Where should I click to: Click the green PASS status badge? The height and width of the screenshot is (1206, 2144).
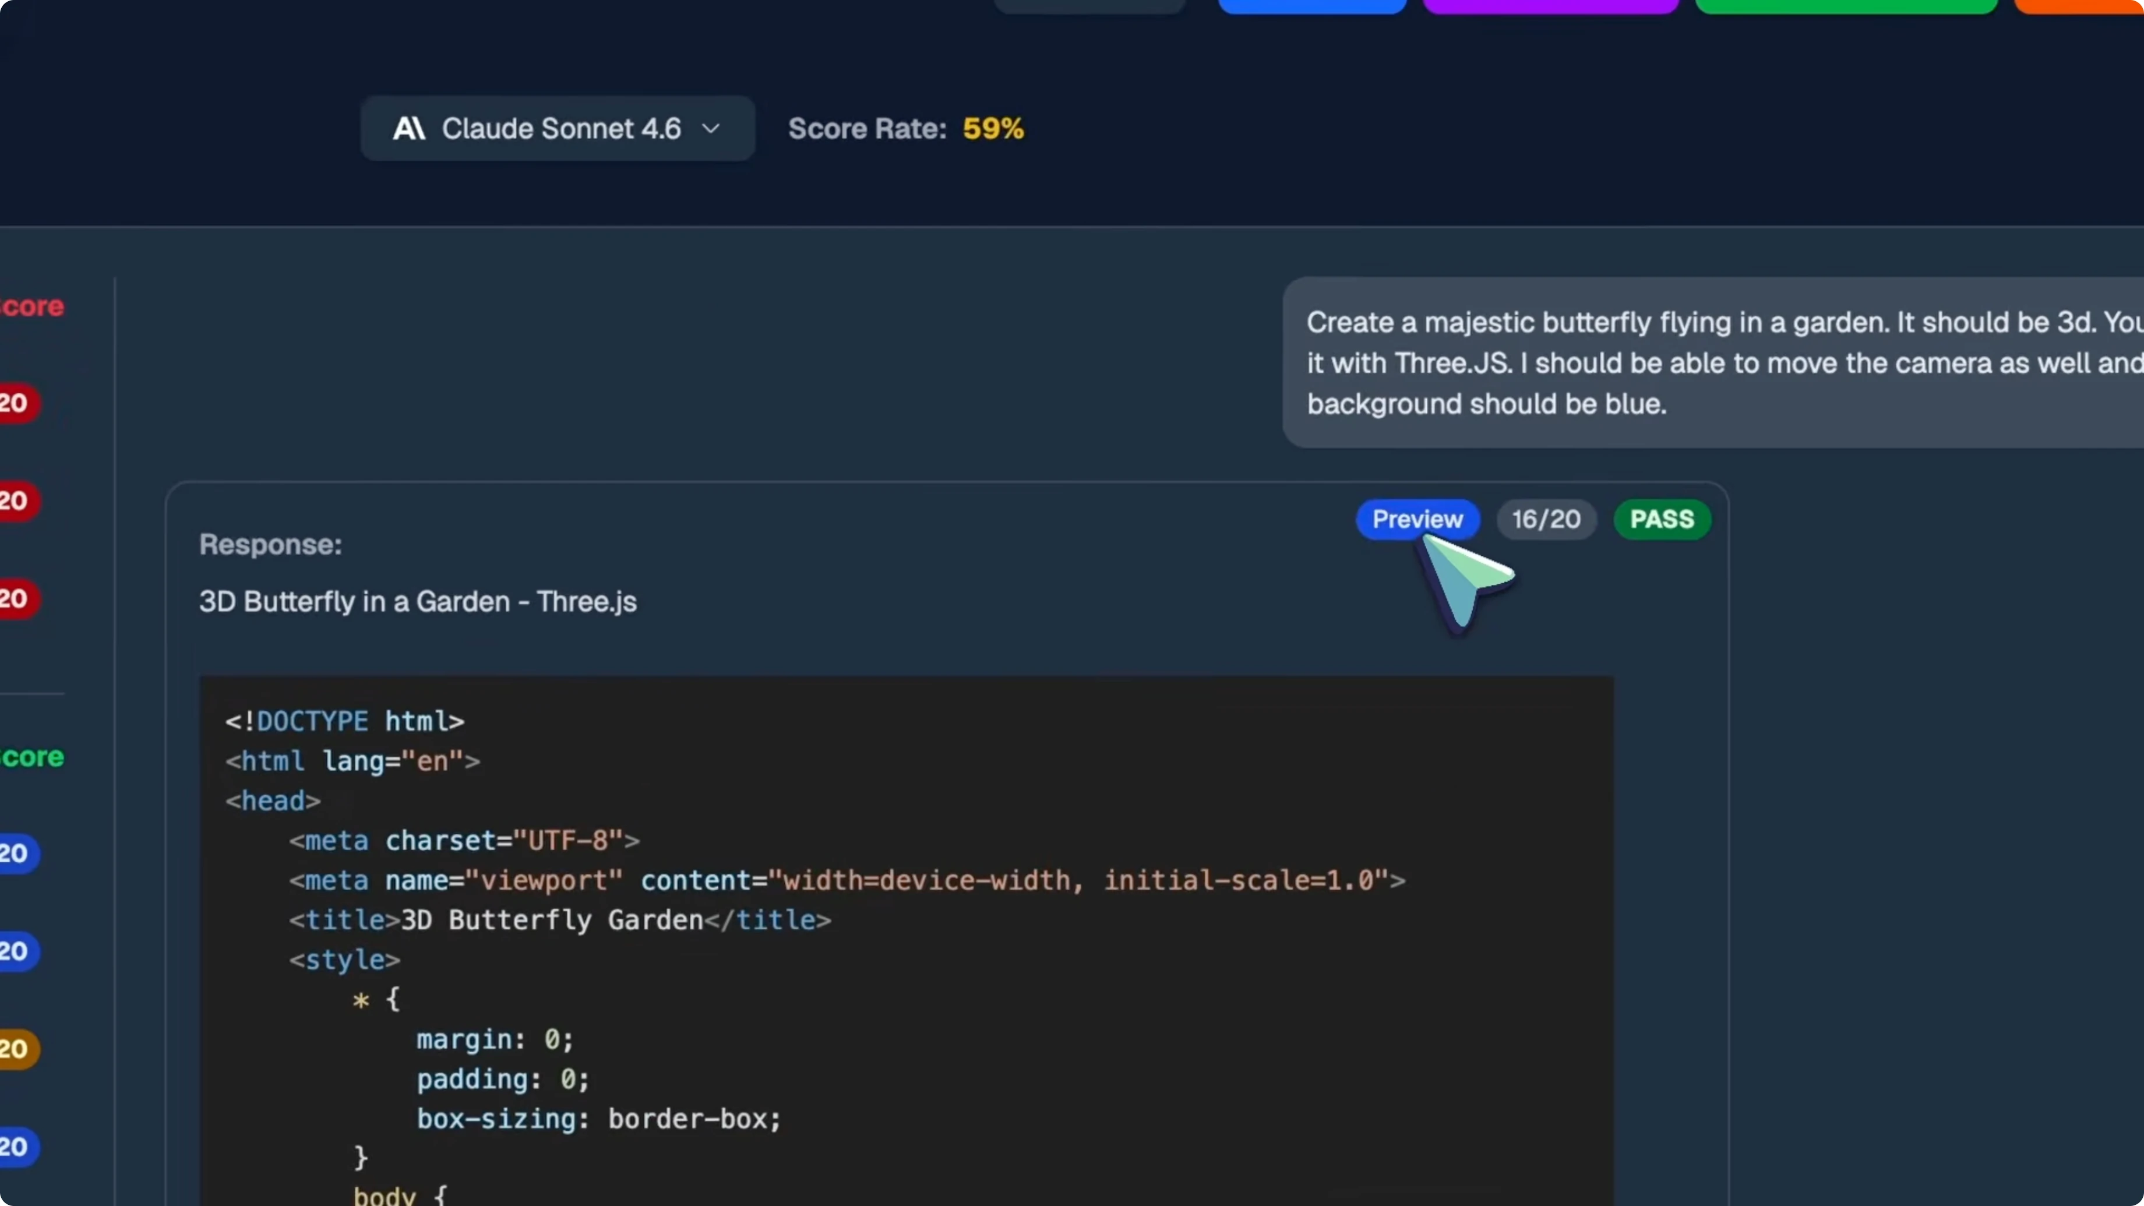pos(1661,519)
